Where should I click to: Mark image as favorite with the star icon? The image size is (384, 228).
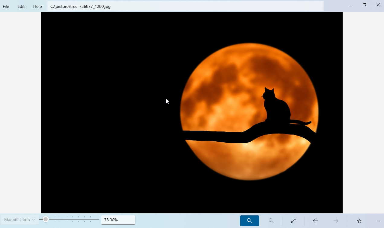point(359,221)
